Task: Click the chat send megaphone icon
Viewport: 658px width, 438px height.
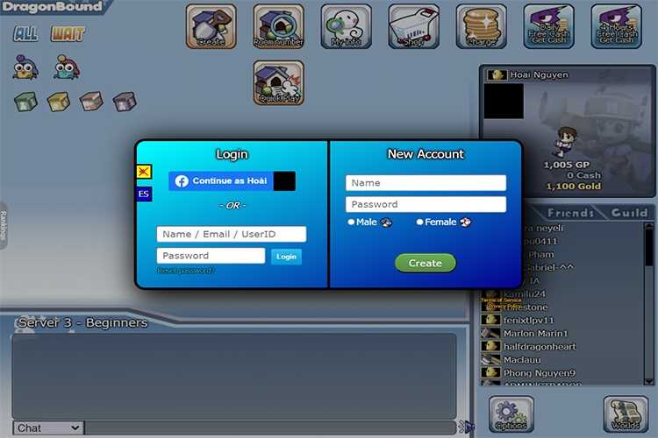Action: (466, 427)
